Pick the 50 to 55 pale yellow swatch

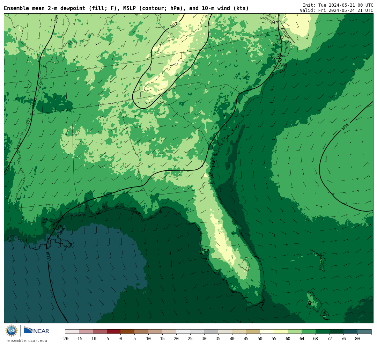coord(267,332)
